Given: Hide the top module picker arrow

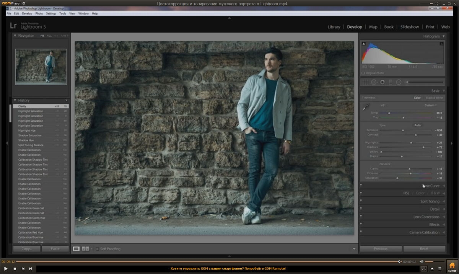Looking at the screenshot, I should (229, 18).
